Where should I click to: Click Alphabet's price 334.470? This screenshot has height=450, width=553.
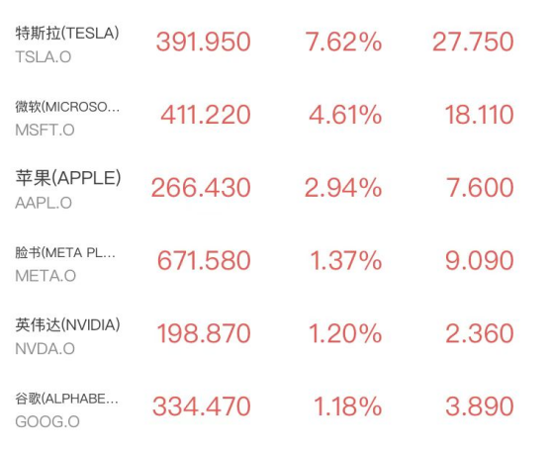point(202,406)
